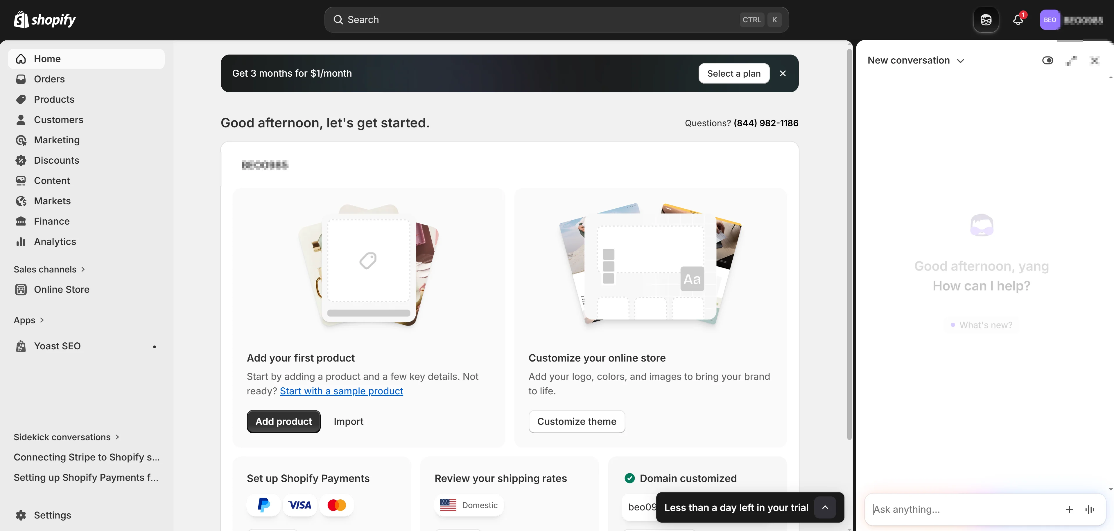Viewport: 1114px width, 531px height.
Task: Open notifications via the bell icon
Action: (x=1018, y=19)
